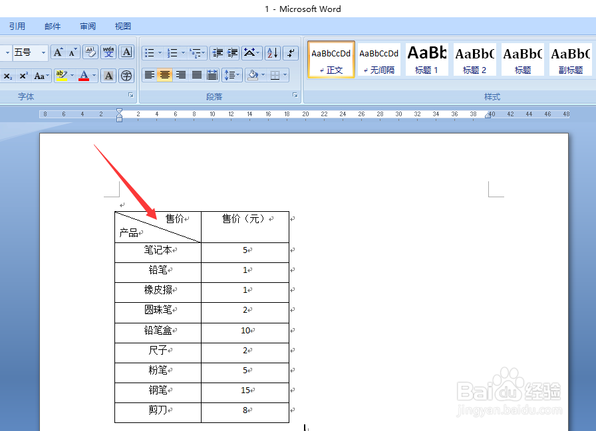Switch to the 视图 (View) ribbon tab
The height and width of the screenshot is (431, 596).
click(x=122, y=26)
